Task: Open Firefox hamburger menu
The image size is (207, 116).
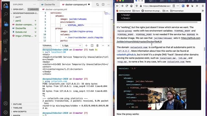Action: pyautogui.click(x=203, y=6)
